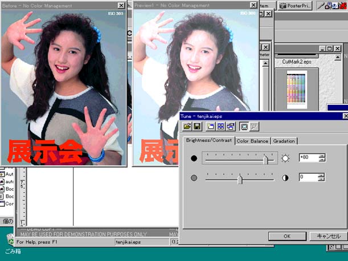The width and height of the screenshot is (348, 261).
Task: Switch to the Gradation tab
Action: click(x=284, y=141)
